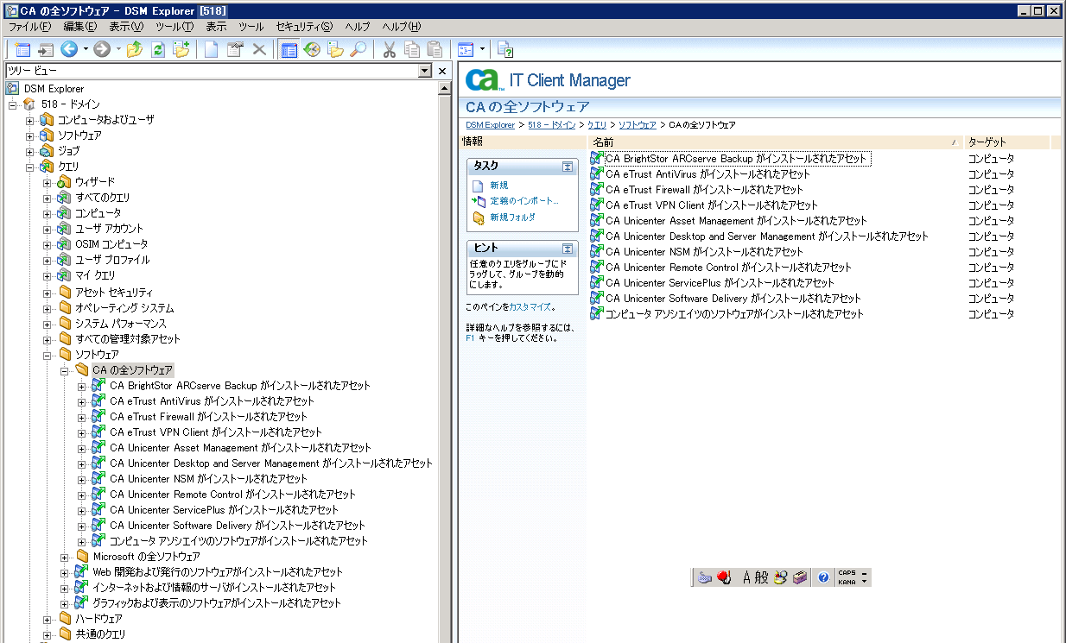Open the ツリー ビュー dropdown
This screenshot has width=1066, height=643.
coord(424,71)
